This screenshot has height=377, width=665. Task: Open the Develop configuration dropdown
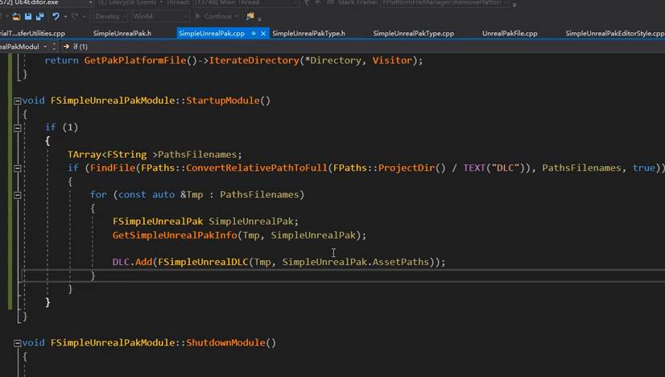[110, 16]
